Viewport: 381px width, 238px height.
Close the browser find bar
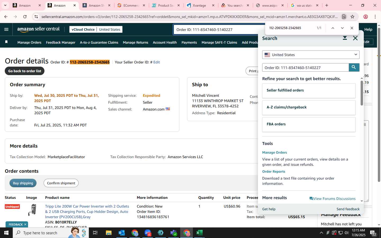352,28
